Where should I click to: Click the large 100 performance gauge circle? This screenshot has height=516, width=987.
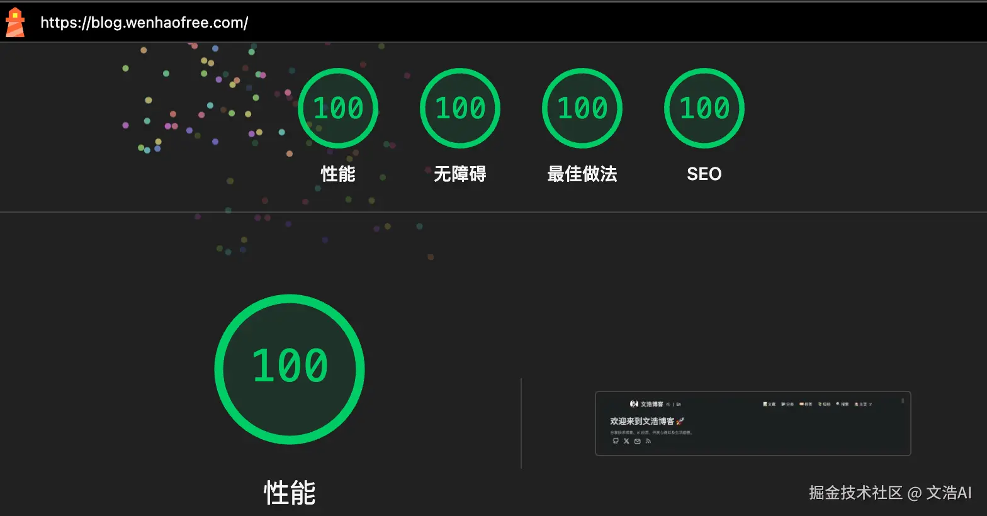click(x=290, y=369)
